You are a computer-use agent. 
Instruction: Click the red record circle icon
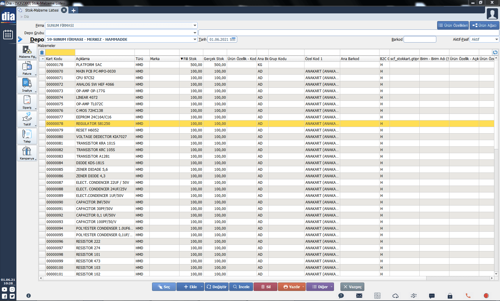(x=486, y=296)
